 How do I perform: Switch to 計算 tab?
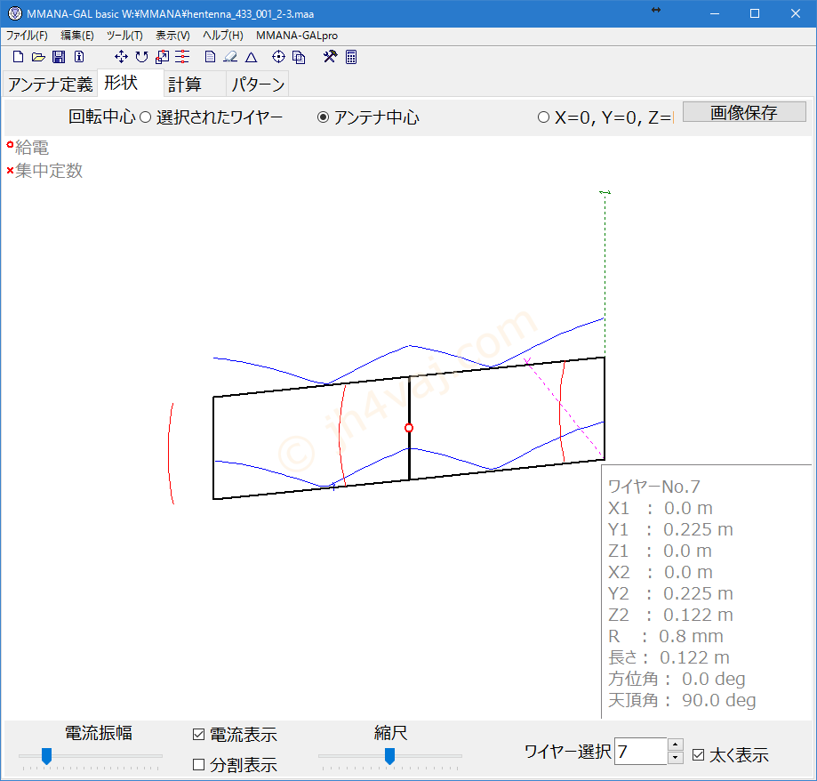195,84
